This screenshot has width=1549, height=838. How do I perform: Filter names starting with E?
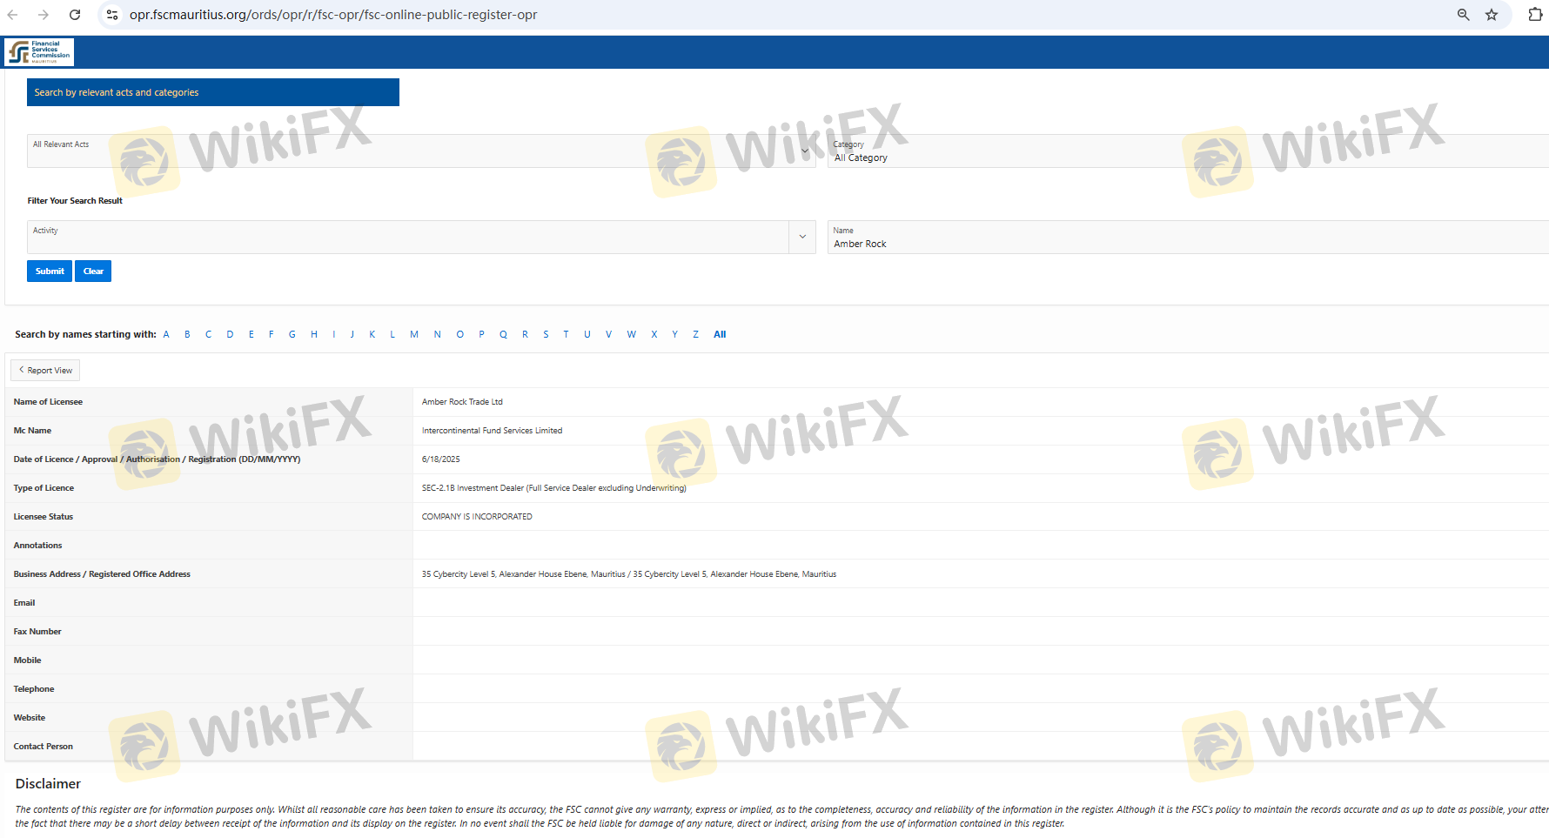click(251, 334)
